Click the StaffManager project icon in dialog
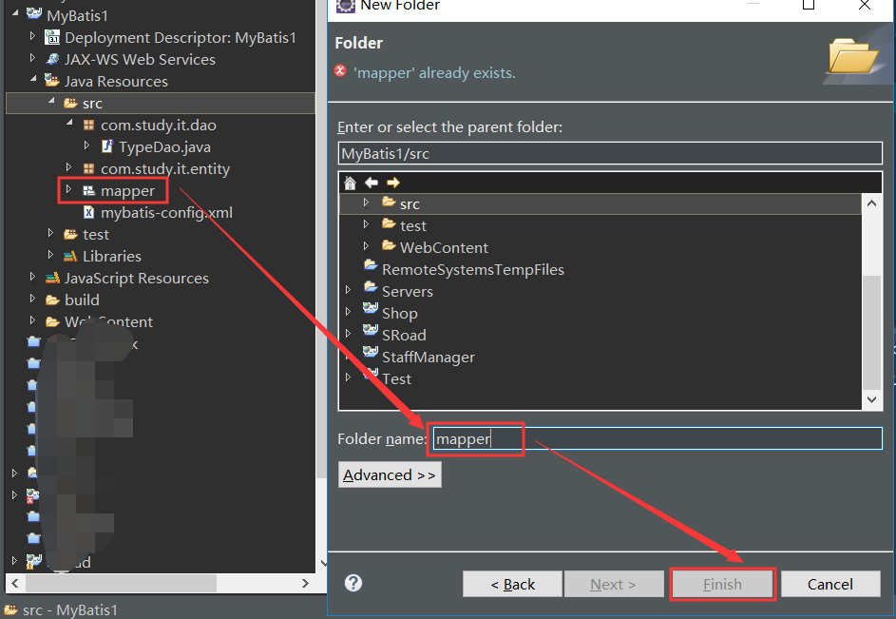 click(371, 353)
